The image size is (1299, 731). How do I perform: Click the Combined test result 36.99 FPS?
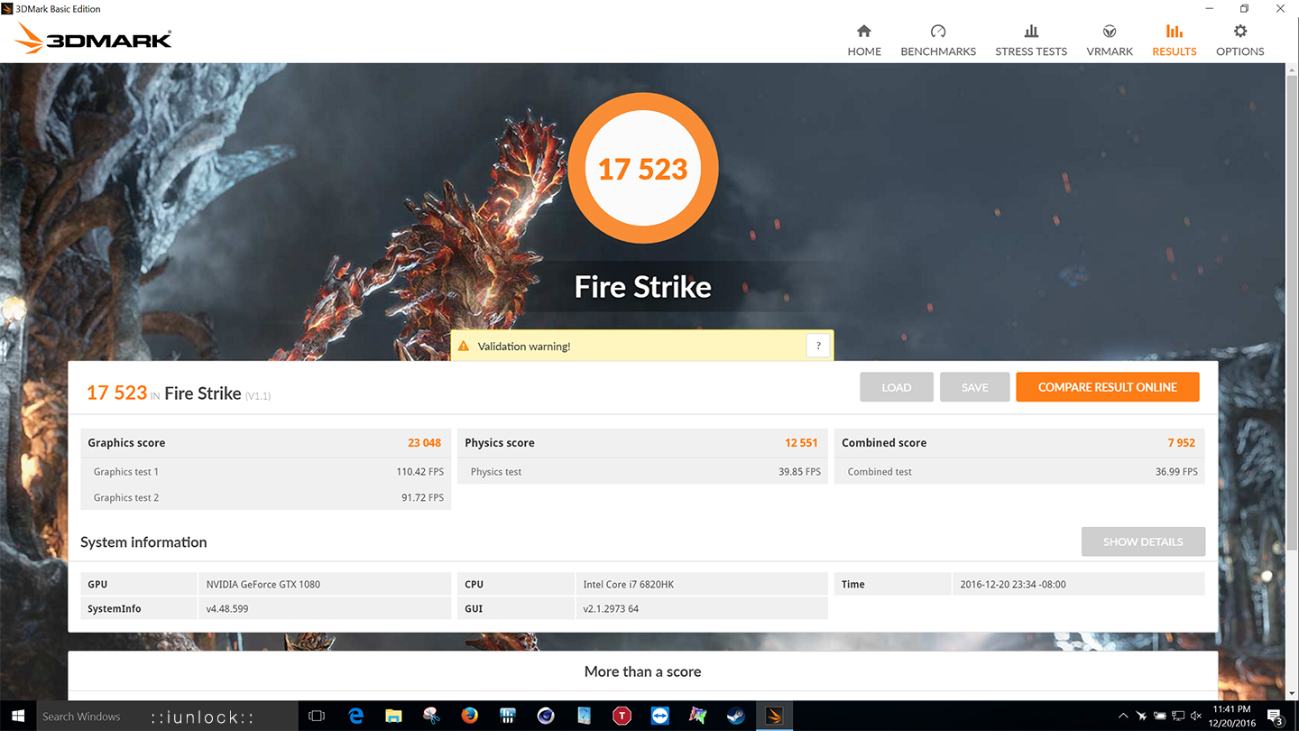click(1176, 472)
